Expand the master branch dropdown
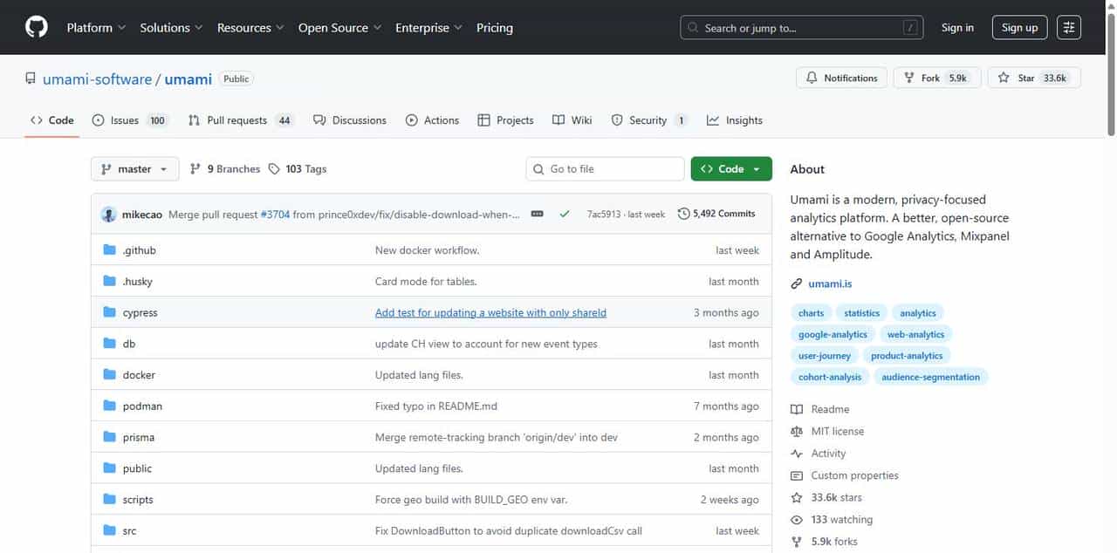Screen dimensions: 1117x553 (134, 169)
